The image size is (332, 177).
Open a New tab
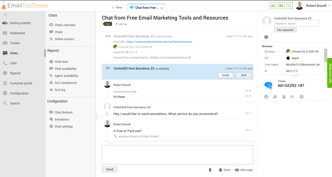[x=117, y=8]
